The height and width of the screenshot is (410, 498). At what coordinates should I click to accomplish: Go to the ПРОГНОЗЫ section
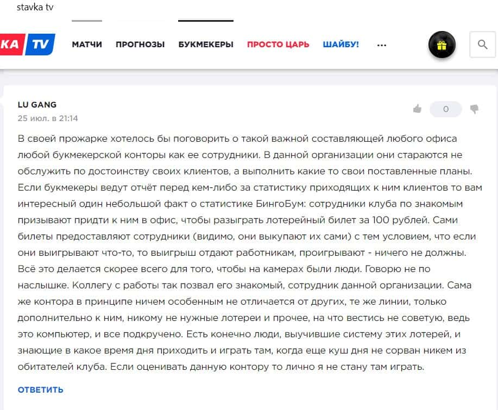coord(140,45)
